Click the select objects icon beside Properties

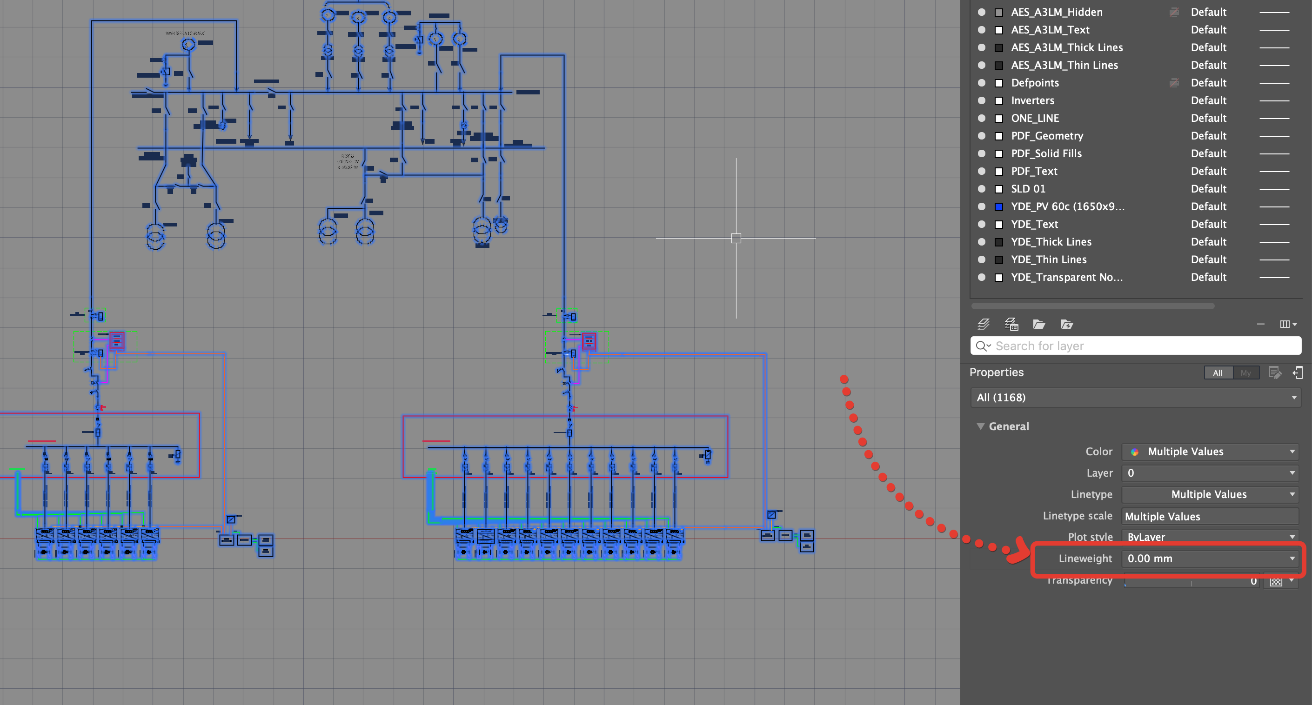point(1297,372)
